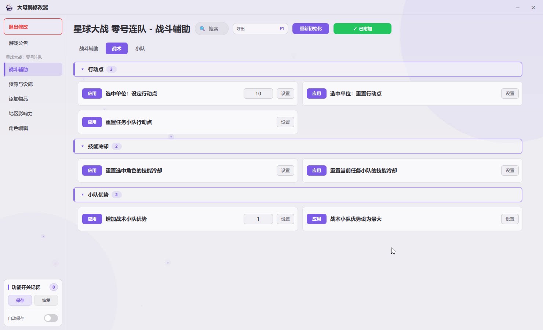Image resolution: width=543 pixels, height=330 pixels.
Task: Click the 行动点 count badge 3
Action: click(112, 69)
